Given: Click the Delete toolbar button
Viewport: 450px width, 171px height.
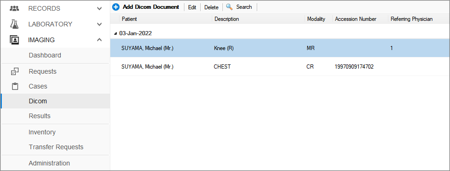Looking at the screenshot, I should pos(211,7).
